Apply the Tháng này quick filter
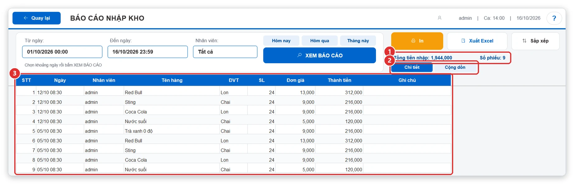 point(358,41)
